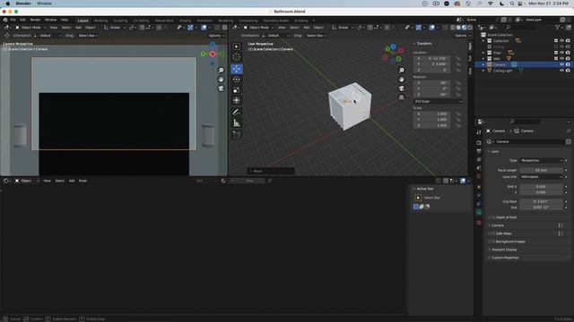Open Options in right viewport header
Viewport: 574px width, 322px height.
coord(462,36)
